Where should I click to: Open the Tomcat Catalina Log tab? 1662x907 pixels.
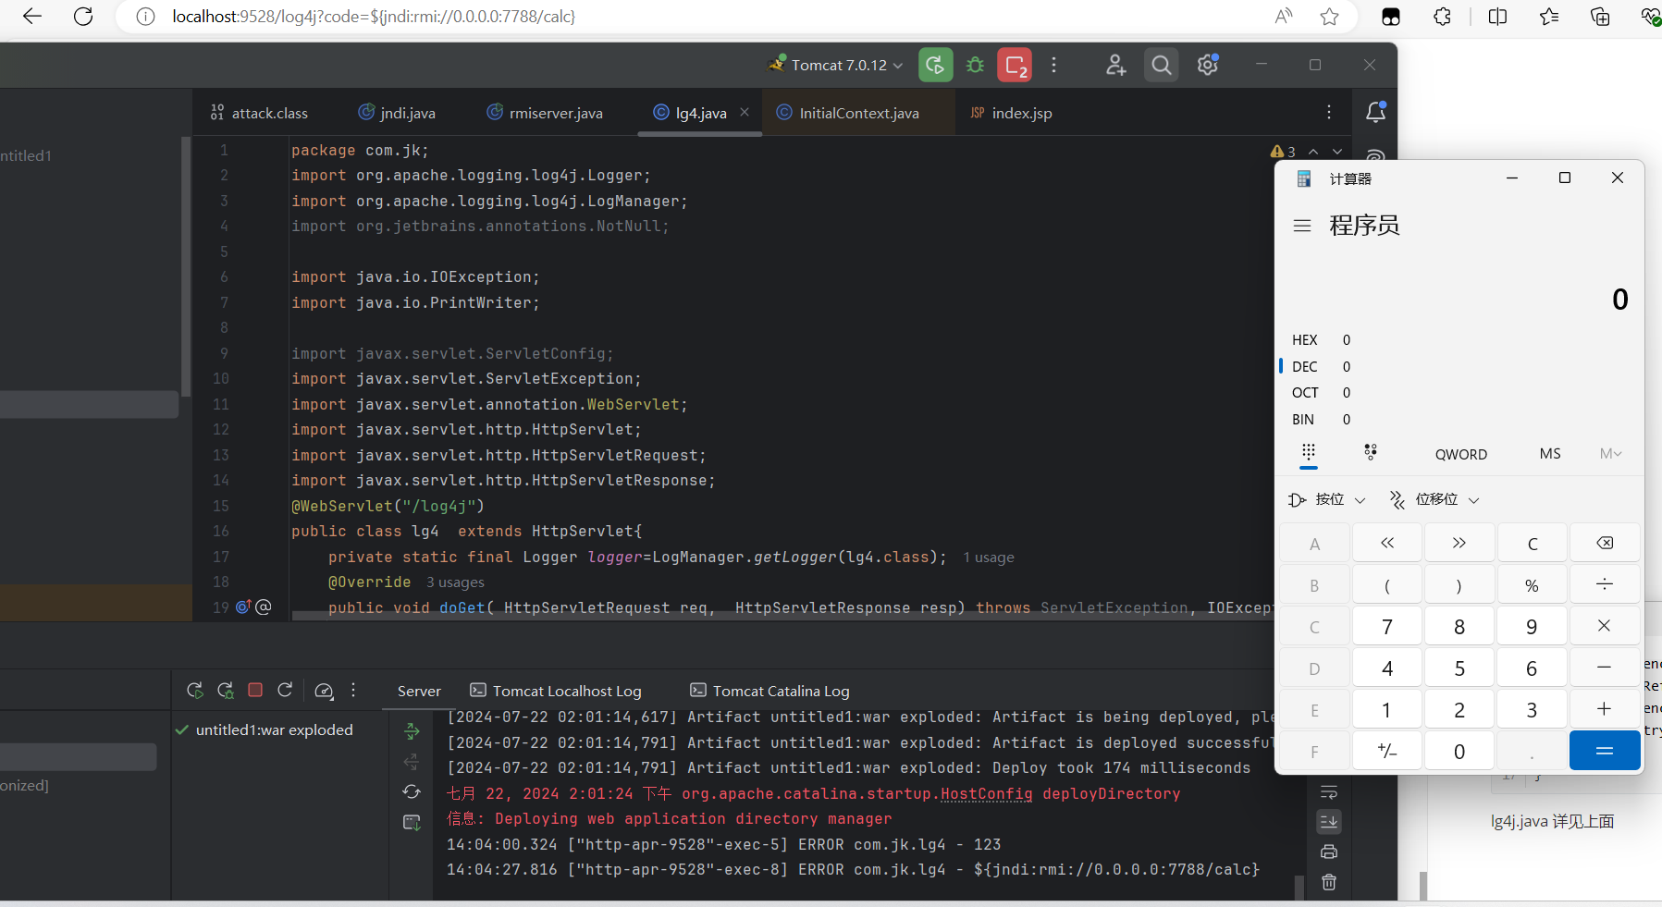click(x=770, y=691)
